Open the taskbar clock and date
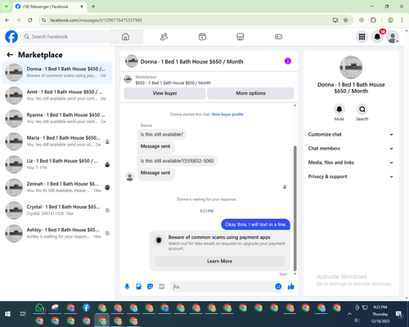Screen dimensions: 409x327 pyautogui.click(x=380, y=314)
